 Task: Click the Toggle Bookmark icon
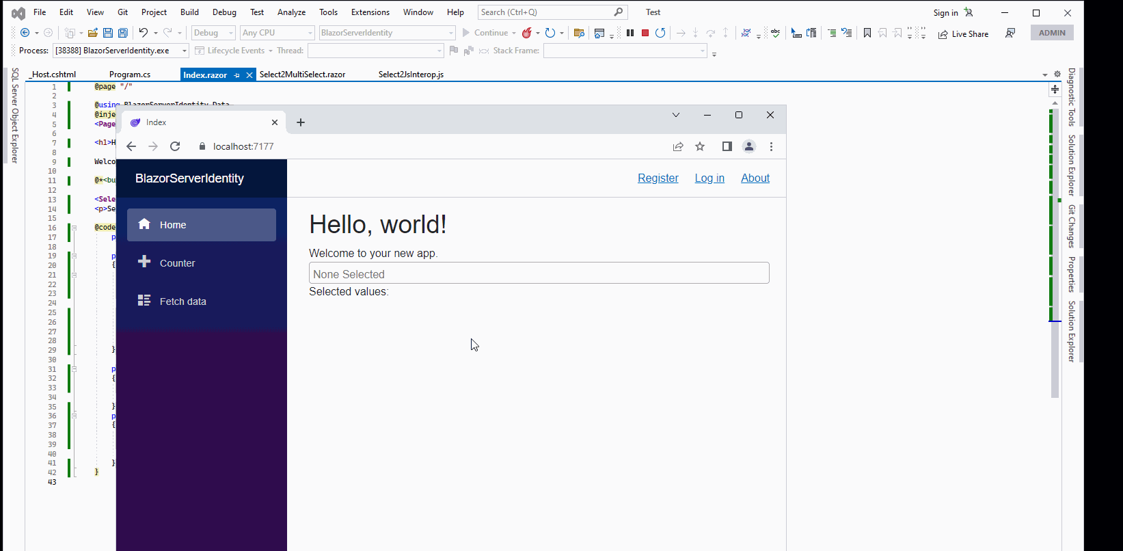pos(867,33)
